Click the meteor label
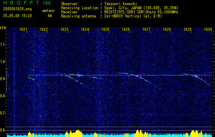The height and width of the screenshot is (137, 215). [49, 11]
